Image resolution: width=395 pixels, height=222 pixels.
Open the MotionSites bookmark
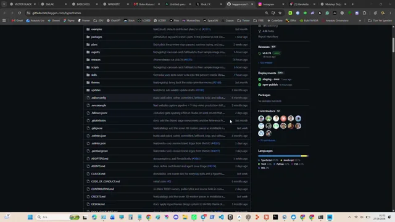[191, 20]
